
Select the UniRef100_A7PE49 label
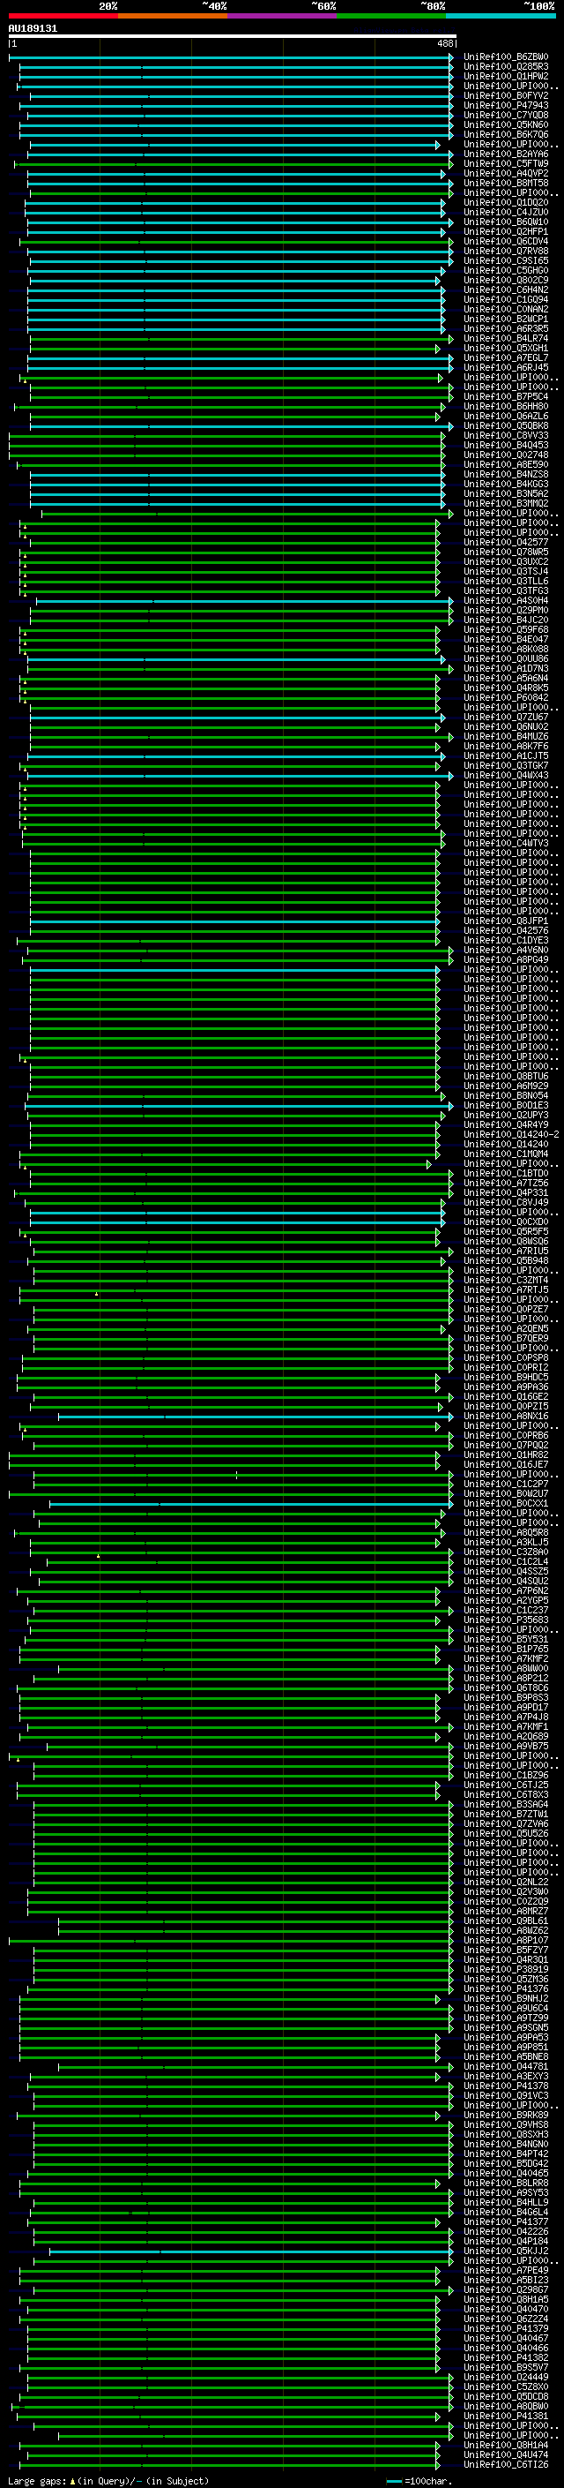pos(505,2270)
